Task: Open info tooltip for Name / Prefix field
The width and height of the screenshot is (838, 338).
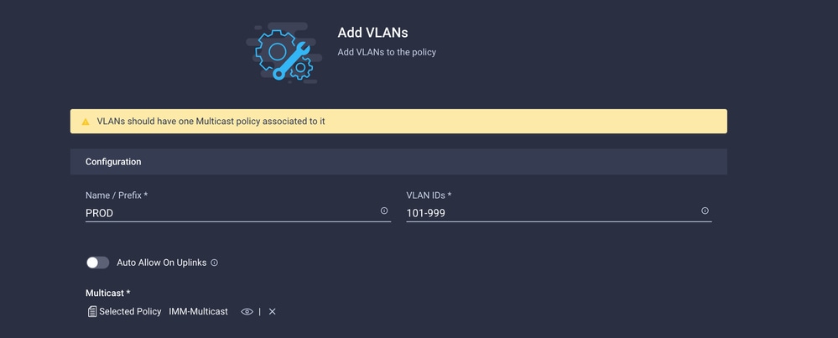Action: pyautogui.click(x=383, y=211)
